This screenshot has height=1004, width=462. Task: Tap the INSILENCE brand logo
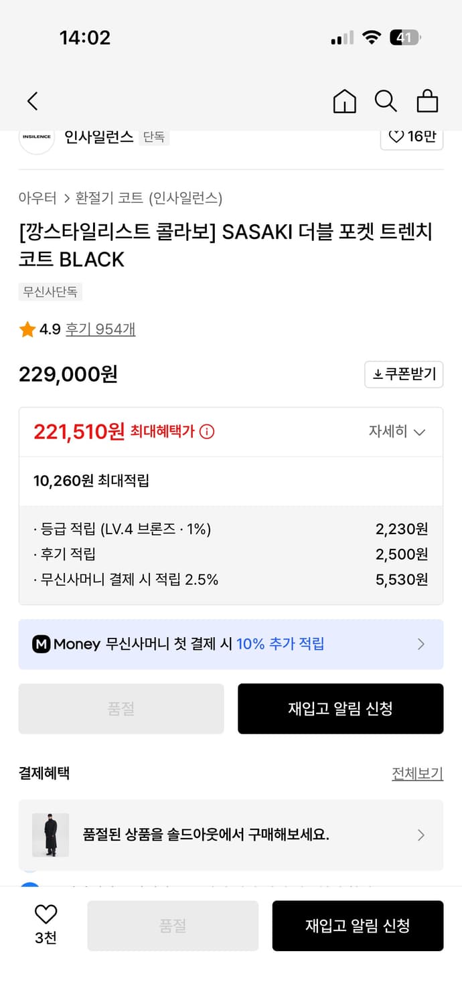coord(37,137)
